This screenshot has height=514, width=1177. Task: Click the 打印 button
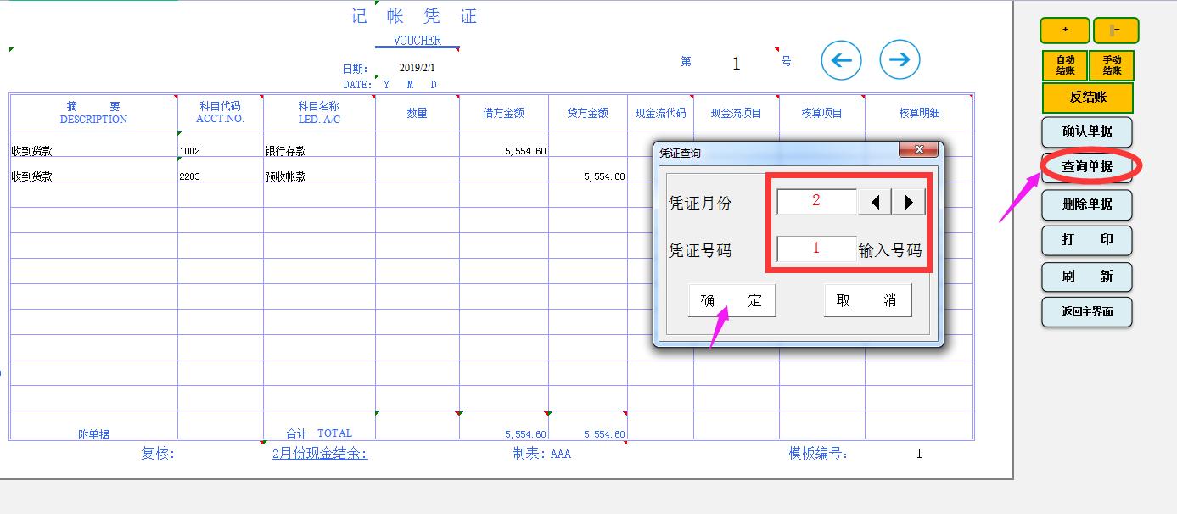pos(1087,240)
